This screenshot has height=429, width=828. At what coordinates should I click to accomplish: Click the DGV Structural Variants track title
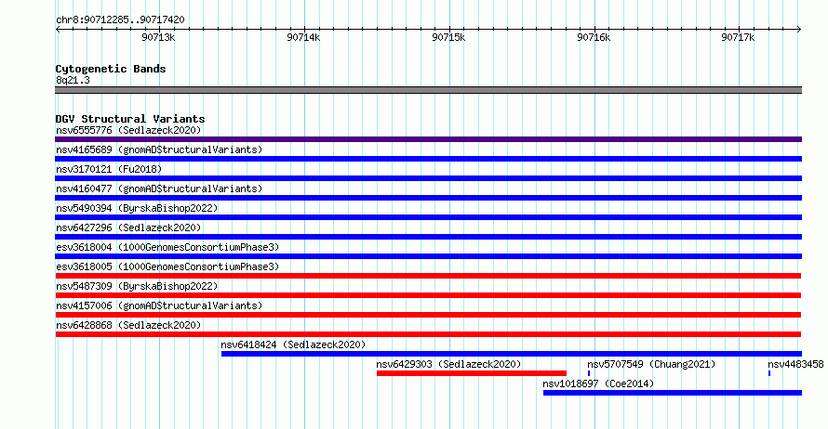tap(130, 119)
